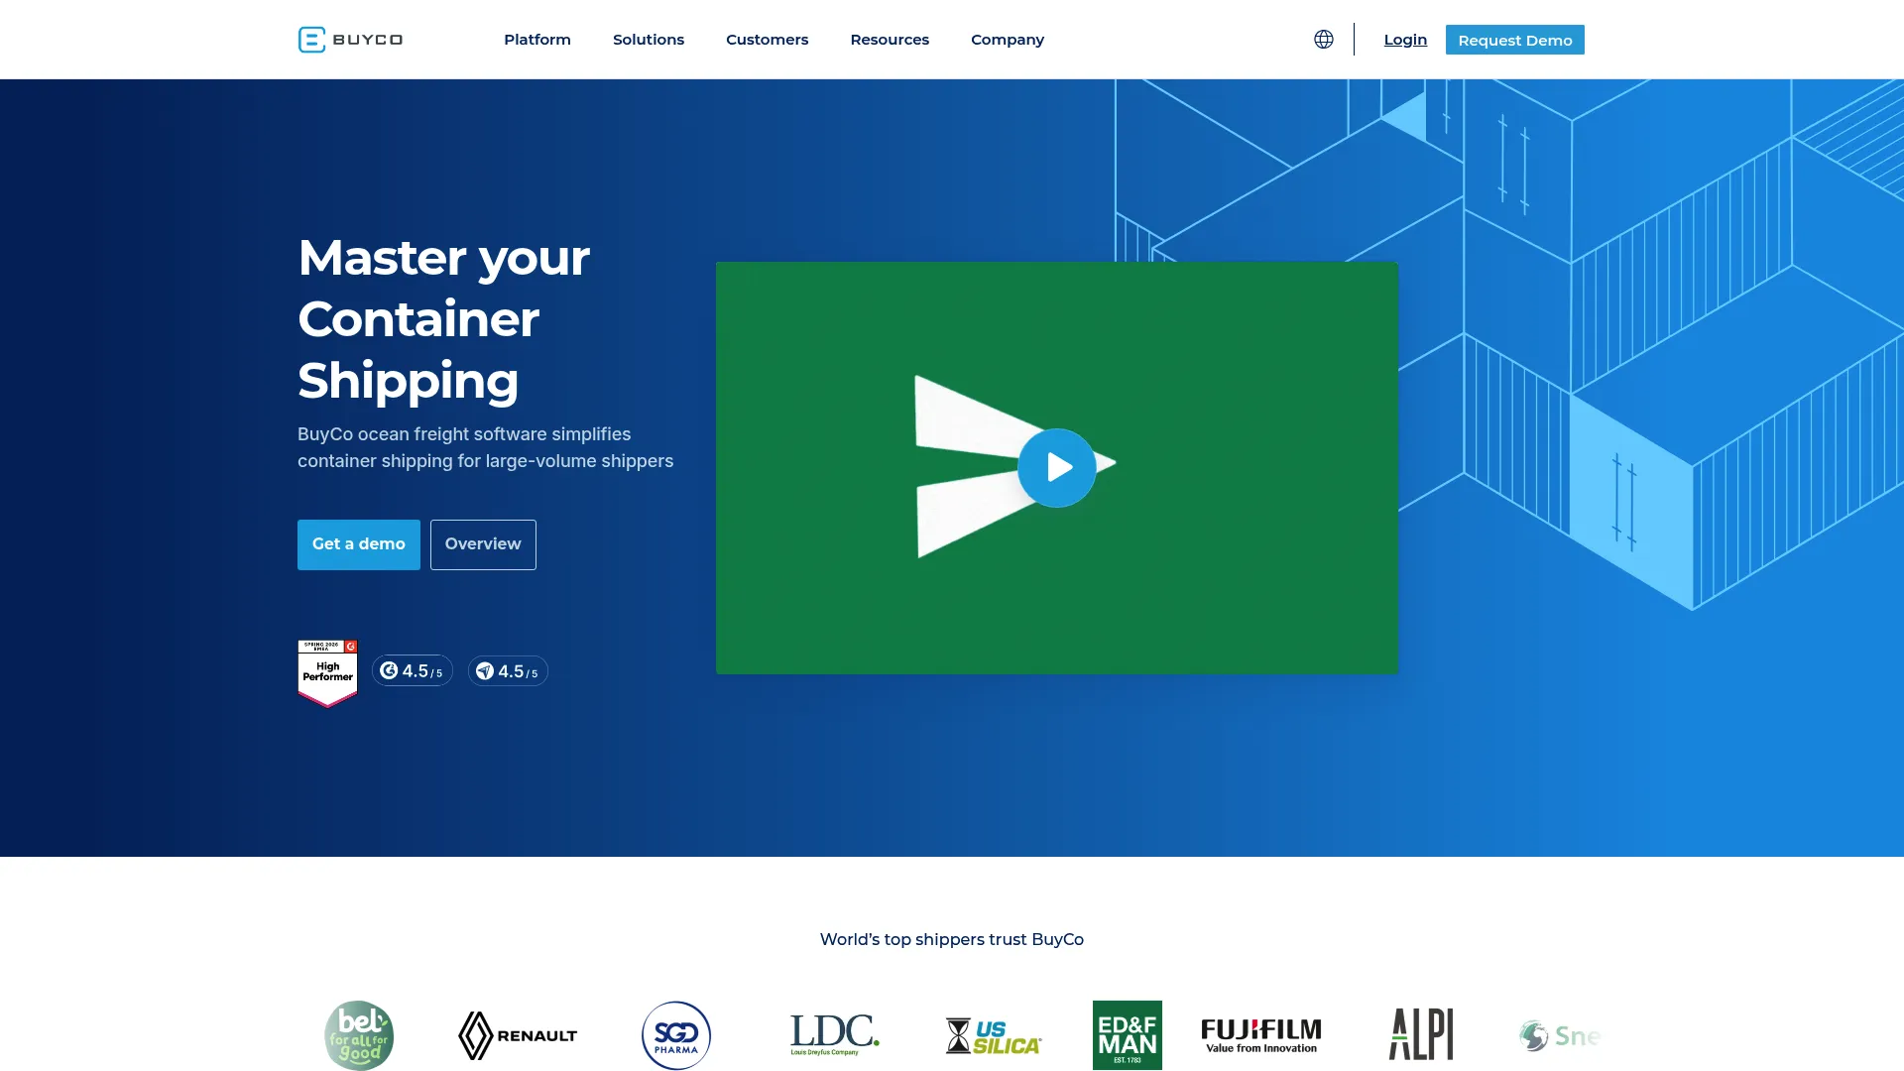Open the Resources menu
The width and height of the screenshot is (1904, 1071).
coord(890,40)
